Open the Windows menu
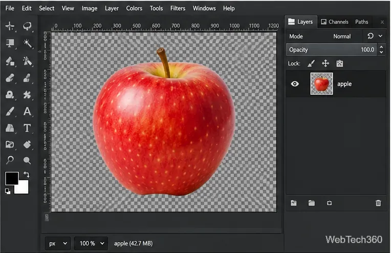Screen dimensions: 391x253 pyautogui.click(x=204, y=8)
